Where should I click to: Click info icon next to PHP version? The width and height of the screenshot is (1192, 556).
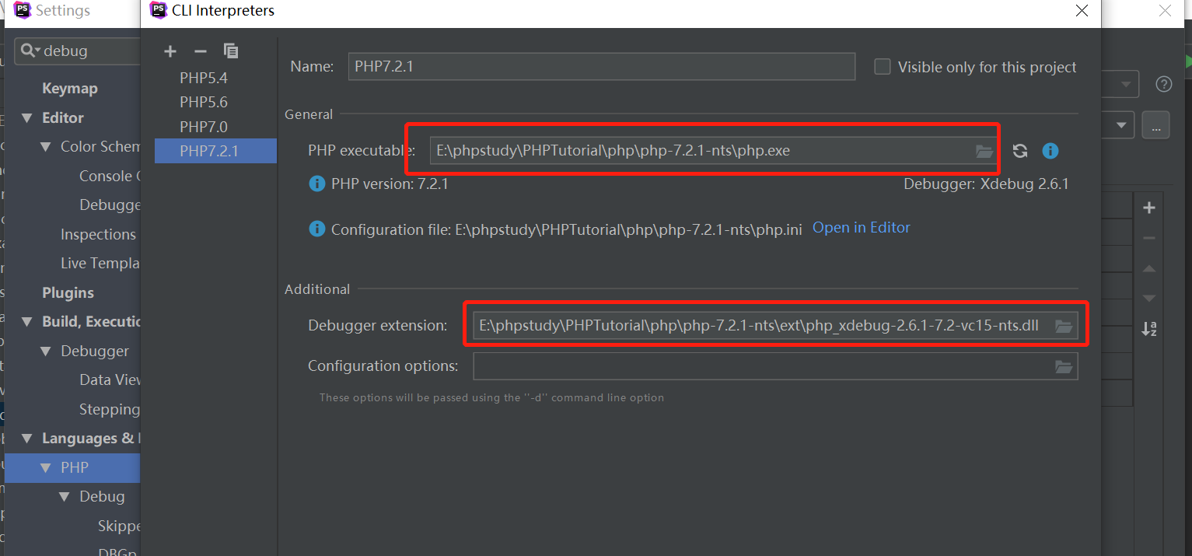click(x=316, y=184)
